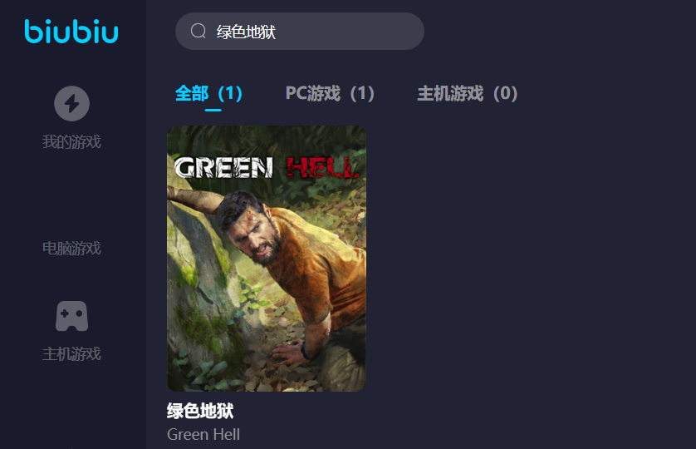Click the biubiu logo
The image size is (696, 449).
(71, 32)
